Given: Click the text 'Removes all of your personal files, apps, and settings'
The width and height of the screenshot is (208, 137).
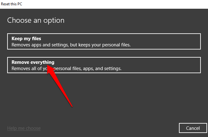Looking at the screenshot, I should point(66,68).
